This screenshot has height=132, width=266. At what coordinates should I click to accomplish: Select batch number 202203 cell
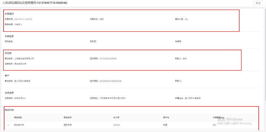coord(116,125)
